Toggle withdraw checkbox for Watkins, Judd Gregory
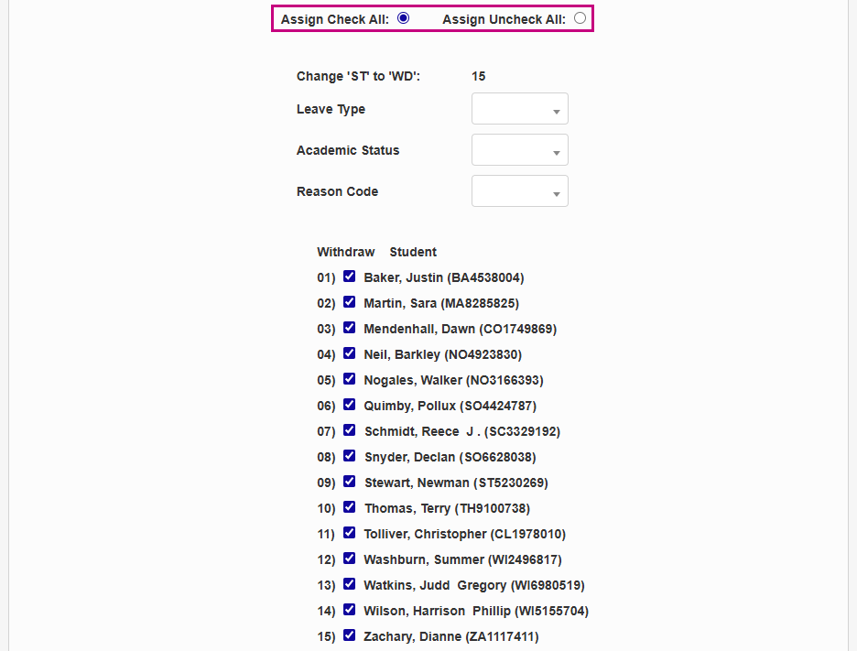Viewport: 857px width, 651px height. point(349,584)
